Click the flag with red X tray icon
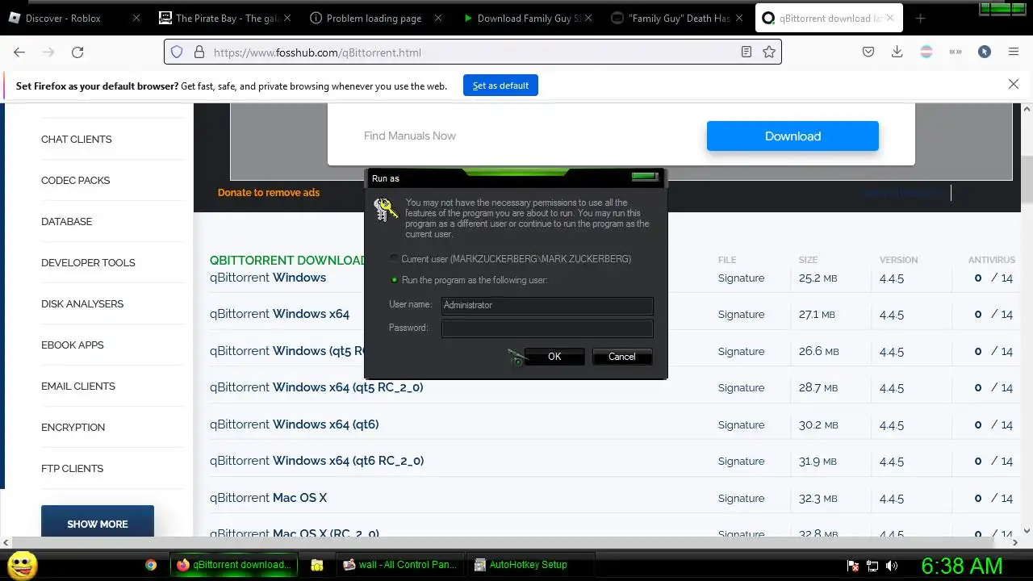1033x581 pixels. [x=853, y=566]
